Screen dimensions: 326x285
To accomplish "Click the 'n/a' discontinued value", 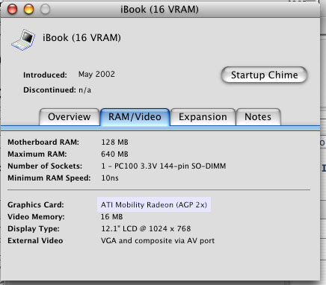I will point(84,90).
